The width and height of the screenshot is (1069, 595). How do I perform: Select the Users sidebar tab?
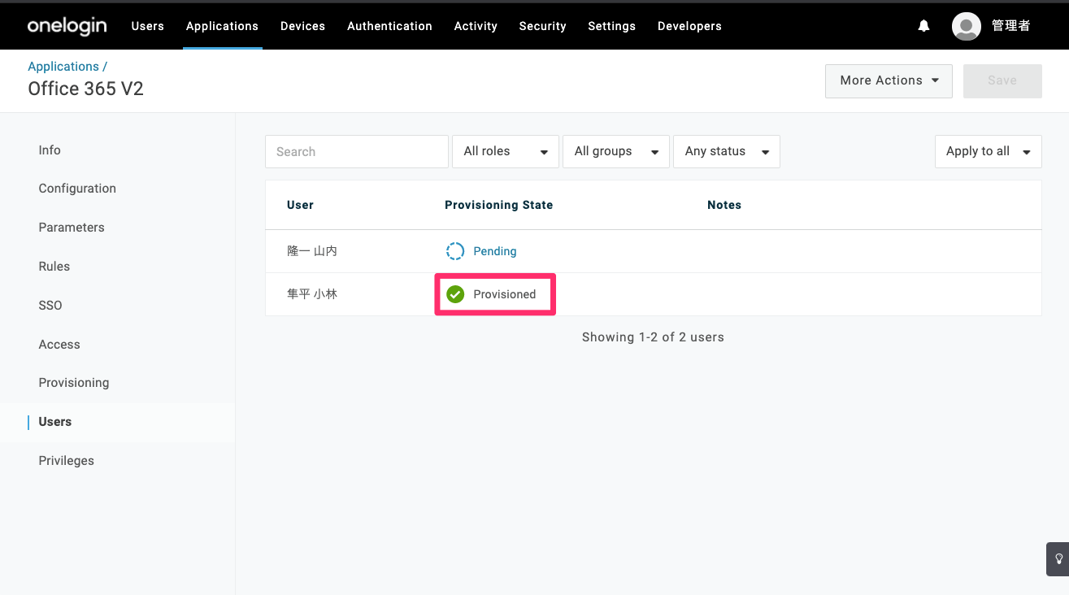55,422
